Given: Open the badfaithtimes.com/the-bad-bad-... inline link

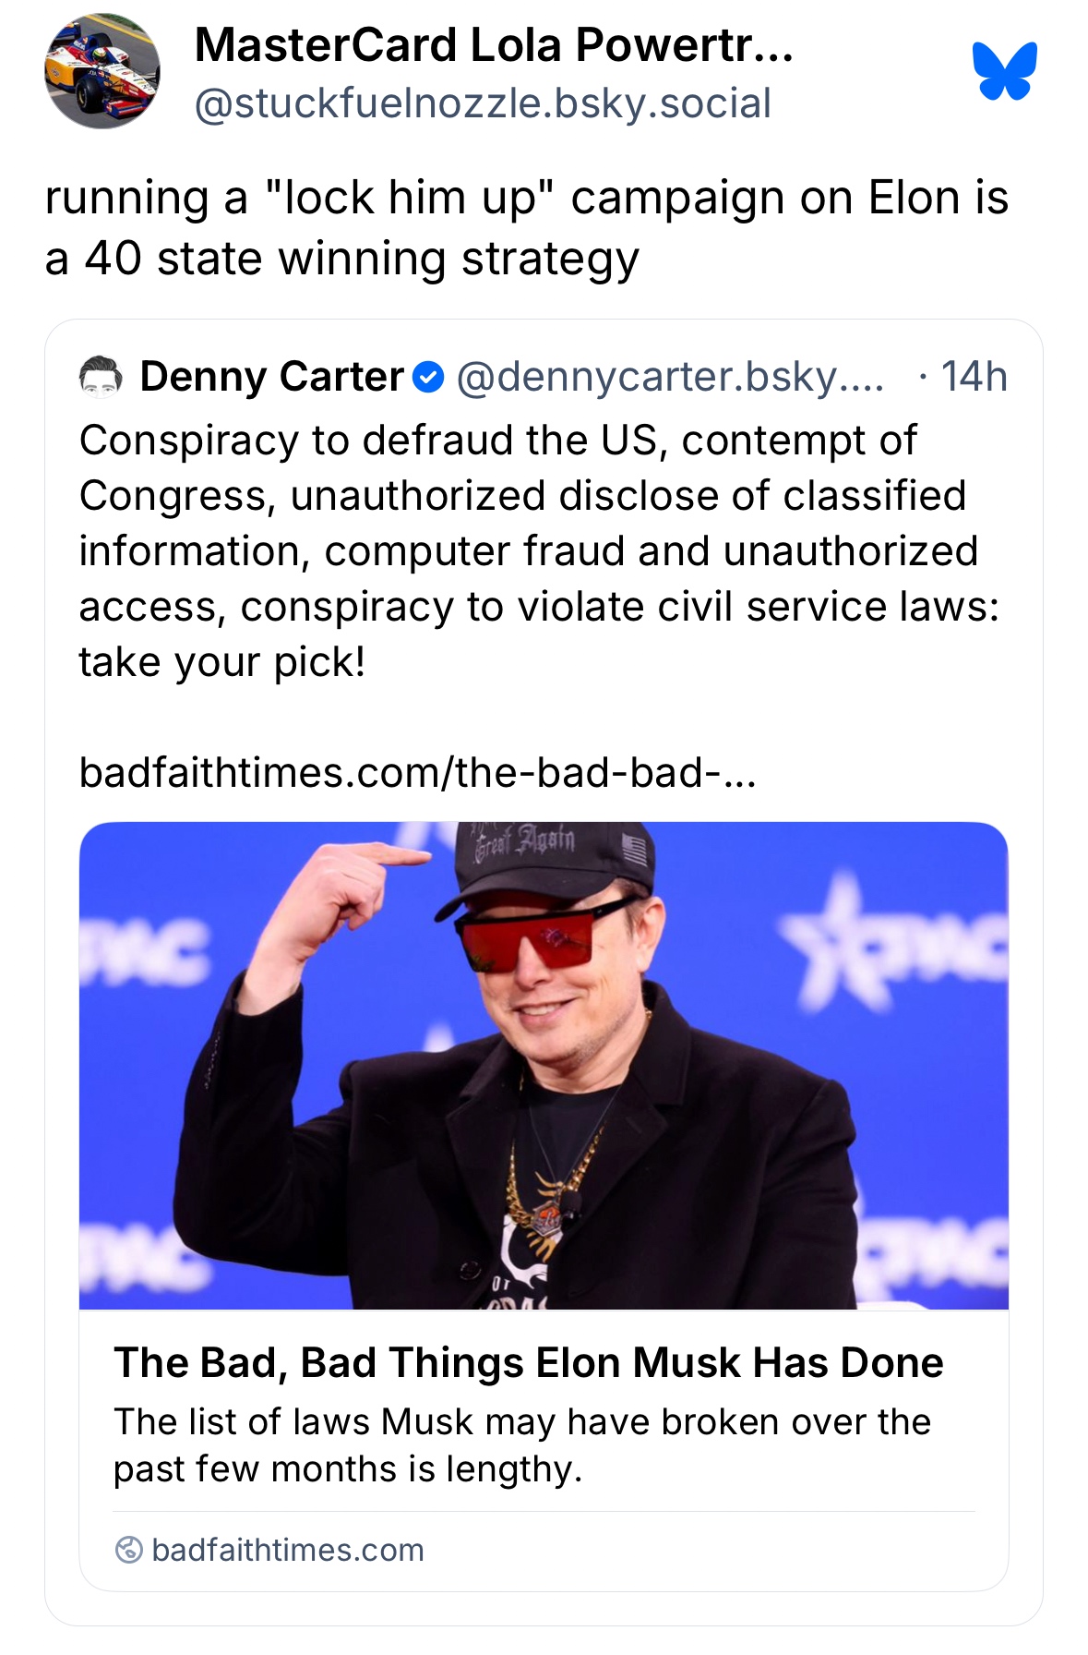Looking at the screenshot, I should [x=417, y=772].
